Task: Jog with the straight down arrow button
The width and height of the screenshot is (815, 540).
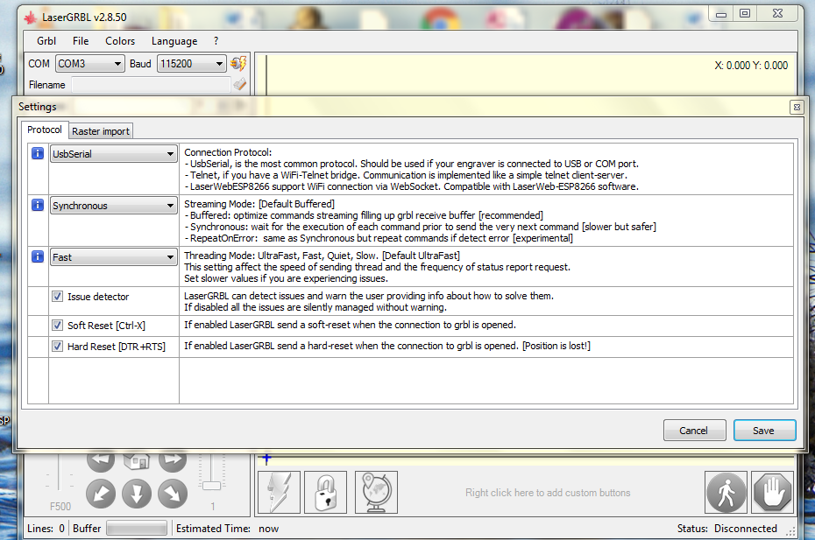Action: [x=137, y=494]
